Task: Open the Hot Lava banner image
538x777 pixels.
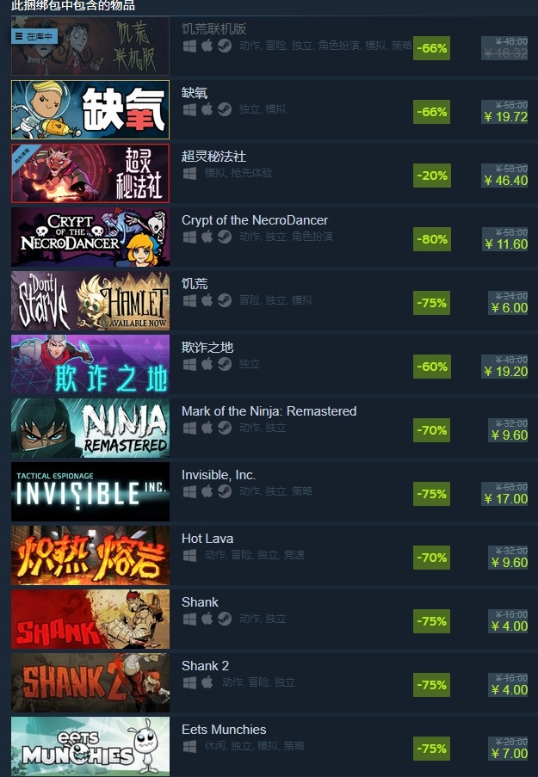Action: 90,555
